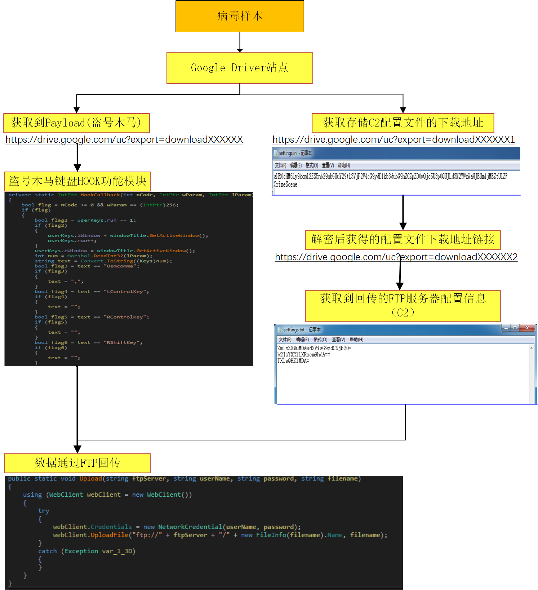Open 帮助(H) menu in settings.ini Notepad
The image size is (538, 590).
pyautogui.click(x=344, y=165)
